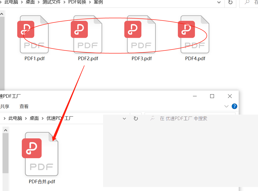
Task: Minimize the 优速PDF工厂 window
Action: click(x=195, y=96)
